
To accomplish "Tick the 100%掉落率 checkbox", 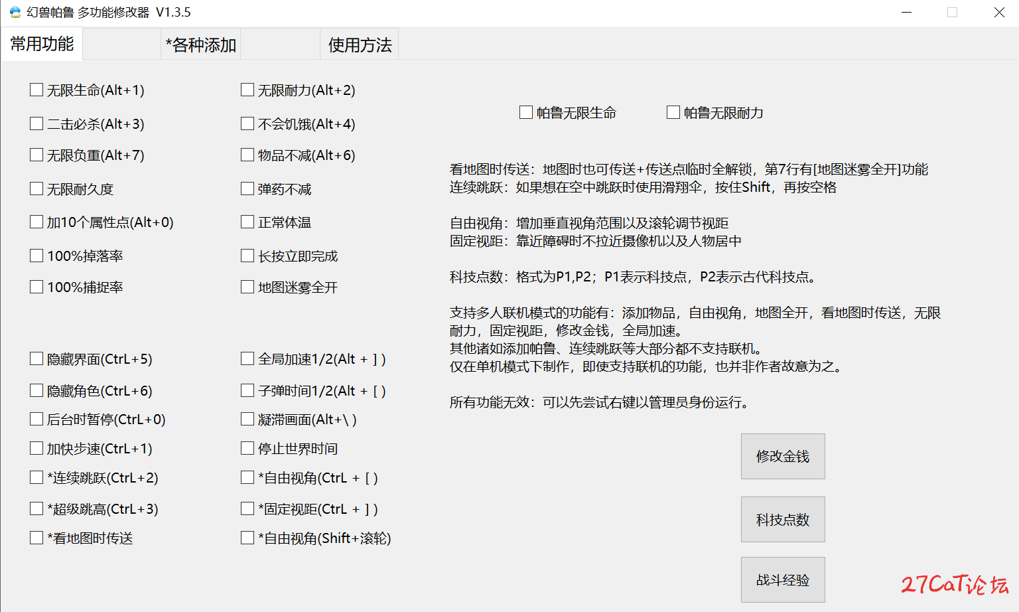I will pyautogui.click(x=36, y=256).
